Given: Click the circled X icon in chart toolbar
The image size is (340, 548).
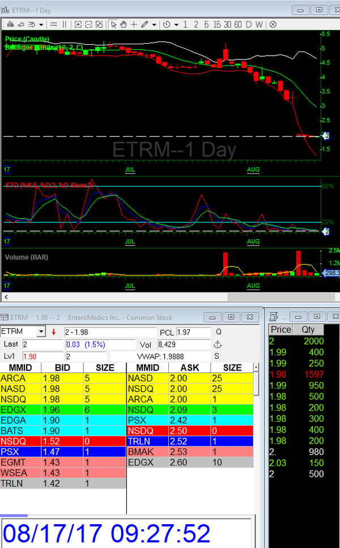Looking at the screenshot, I should pyautogui.click(x=273, y=24).
